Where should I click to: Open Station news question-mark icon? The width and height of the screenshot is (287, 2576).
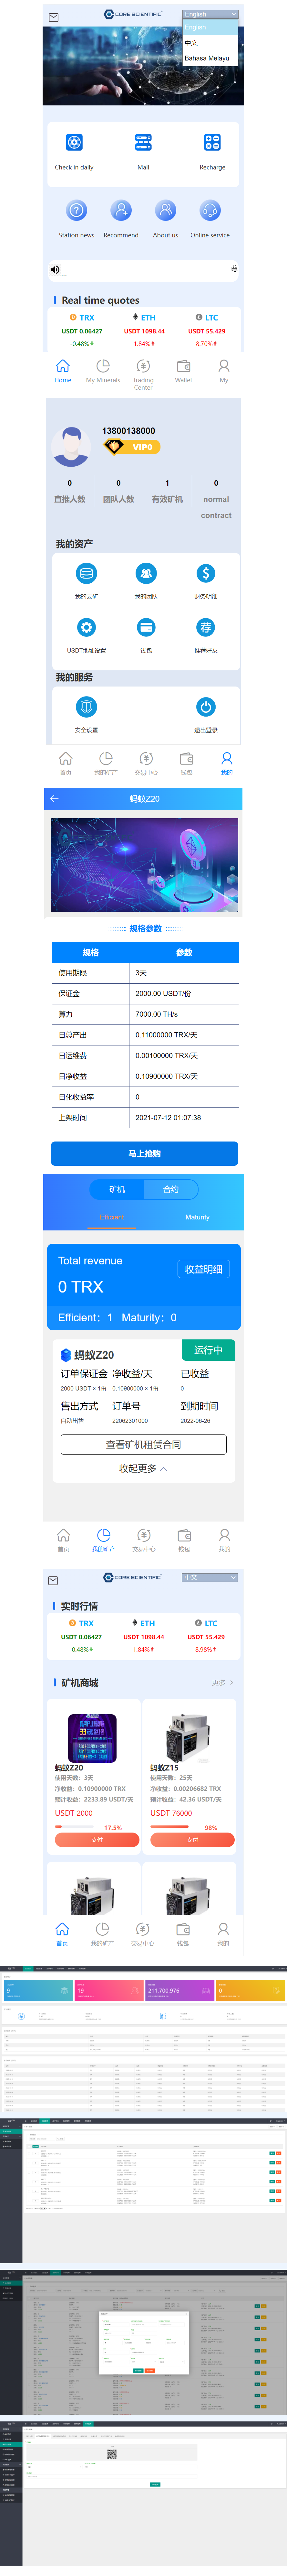pos(76,211)
